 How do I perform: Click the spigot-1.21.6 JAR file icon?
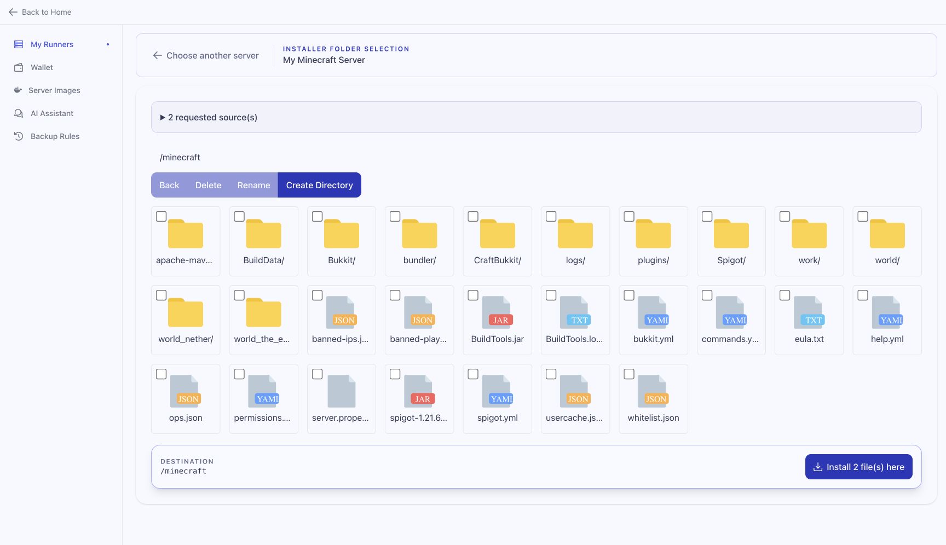[419, 391]
